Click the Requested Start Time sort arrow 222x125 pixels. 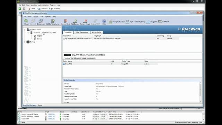[106, 112]
